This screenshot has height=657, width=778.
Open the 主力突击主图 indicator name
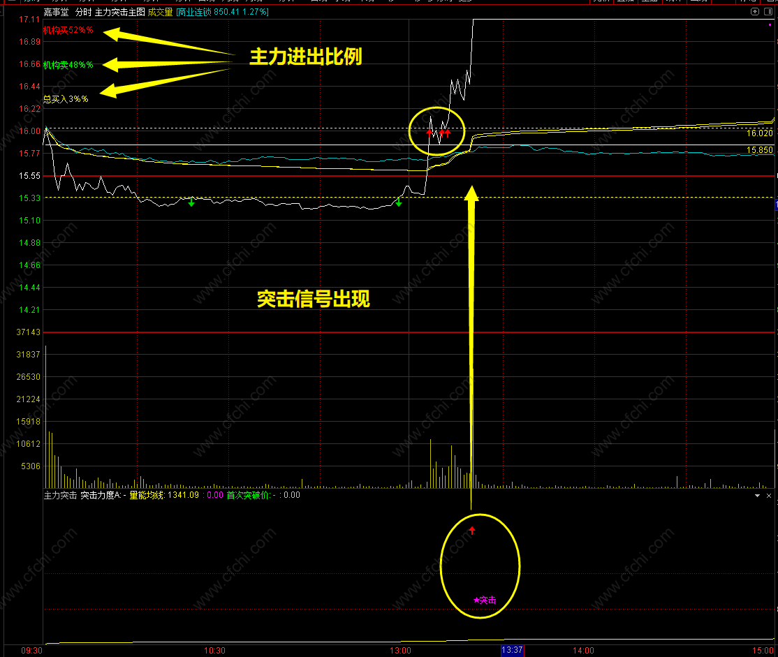click(119, 12)
